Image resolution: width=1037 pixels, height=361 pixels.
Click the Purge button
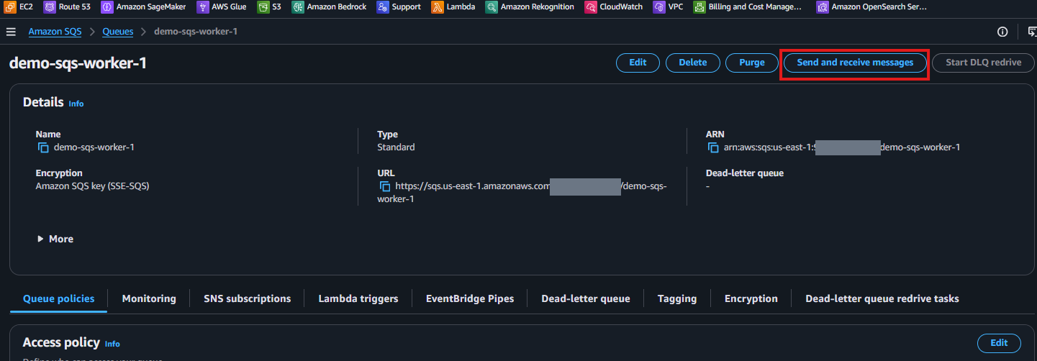tap(752, 63)
